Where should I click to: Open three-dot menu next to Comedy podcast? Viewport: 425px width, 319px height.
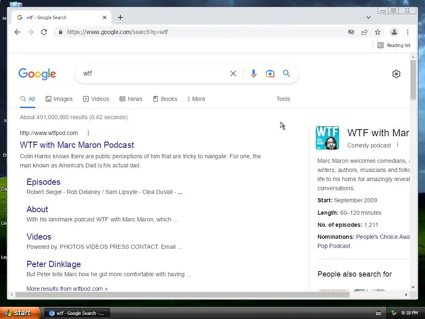(x=398, y=145)
